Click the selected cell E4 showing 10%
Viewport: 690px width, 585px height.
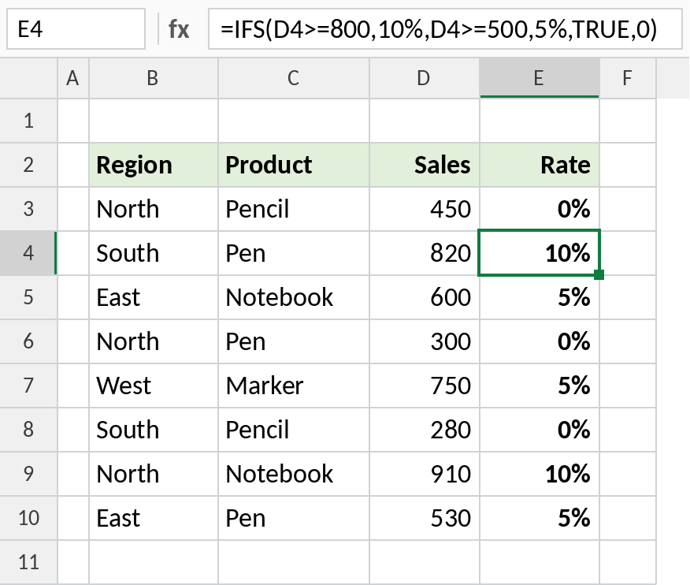(x=539, y=253)
